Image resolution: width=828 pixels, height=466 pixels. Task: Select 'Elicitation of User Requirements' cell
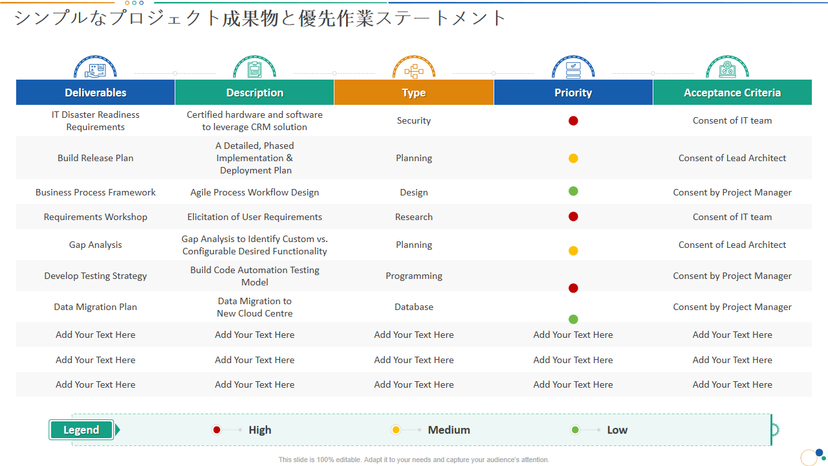255,217
